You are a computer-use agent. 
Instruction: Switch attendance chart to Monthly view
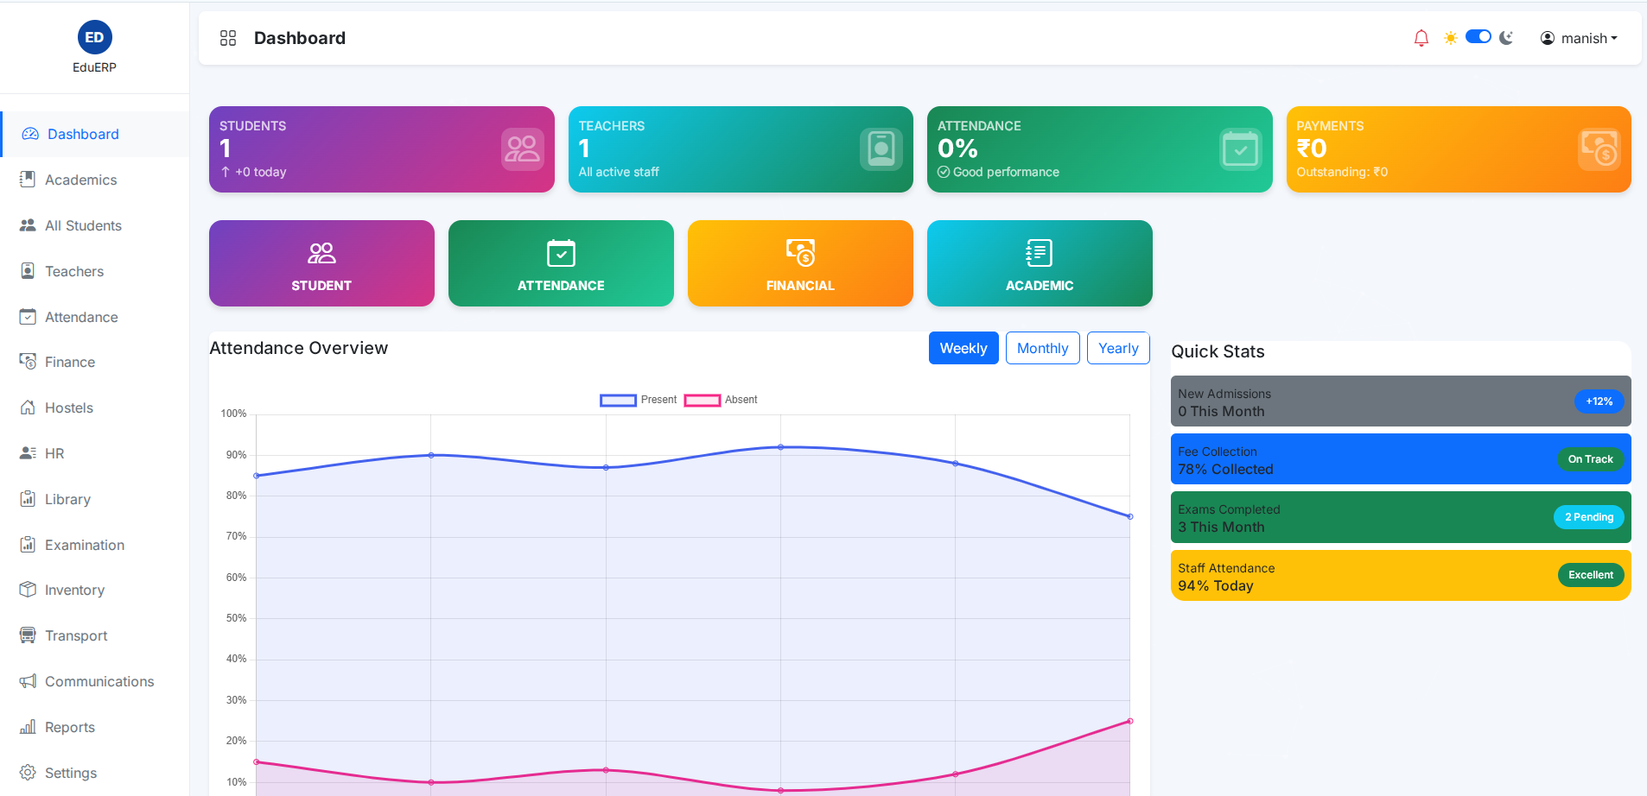click(1042, 348)
